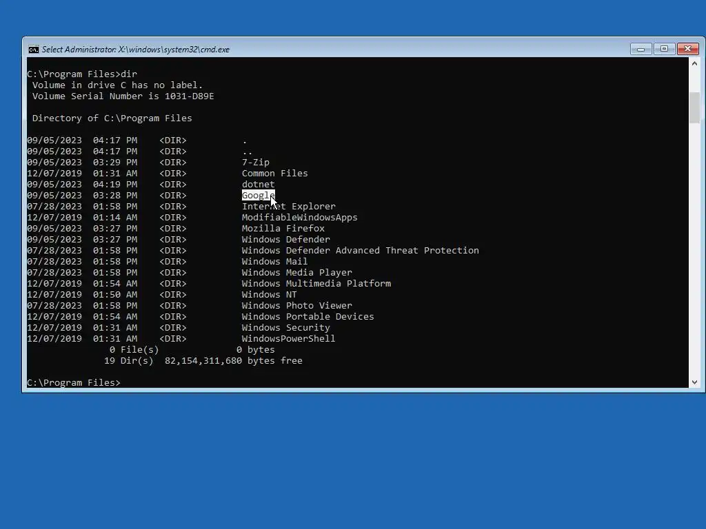Click the 'dotnet' directory name
Image resolution: width=706 pixels, height=529 pixels.
pos(258,185)
